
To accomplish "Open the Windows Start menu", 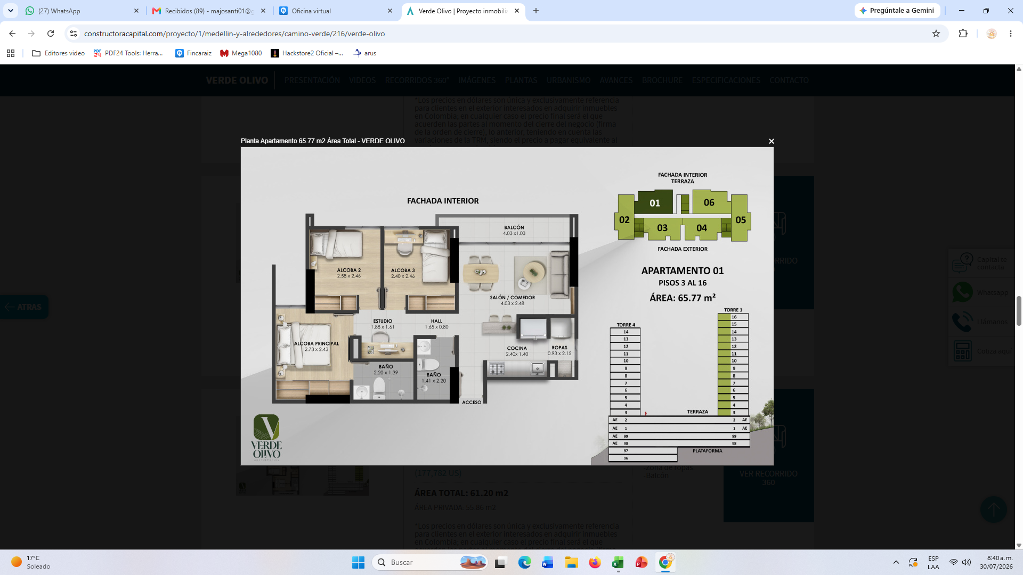I will click(x=358, y=562).
